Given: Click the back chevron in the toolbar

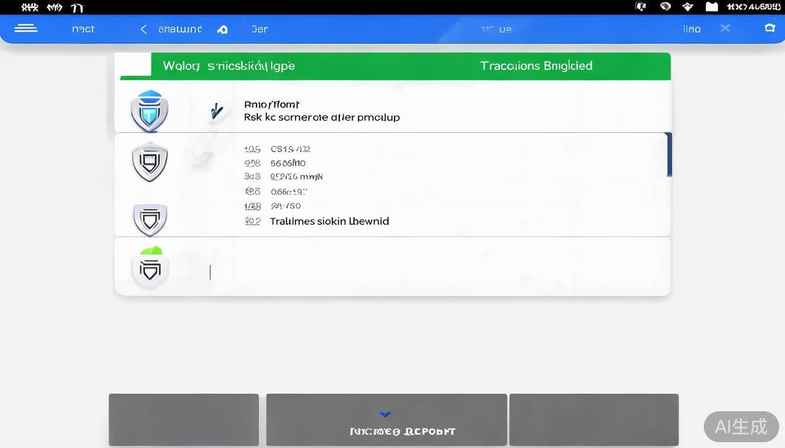Looking at the screenshot, I should tap(144, 29).
